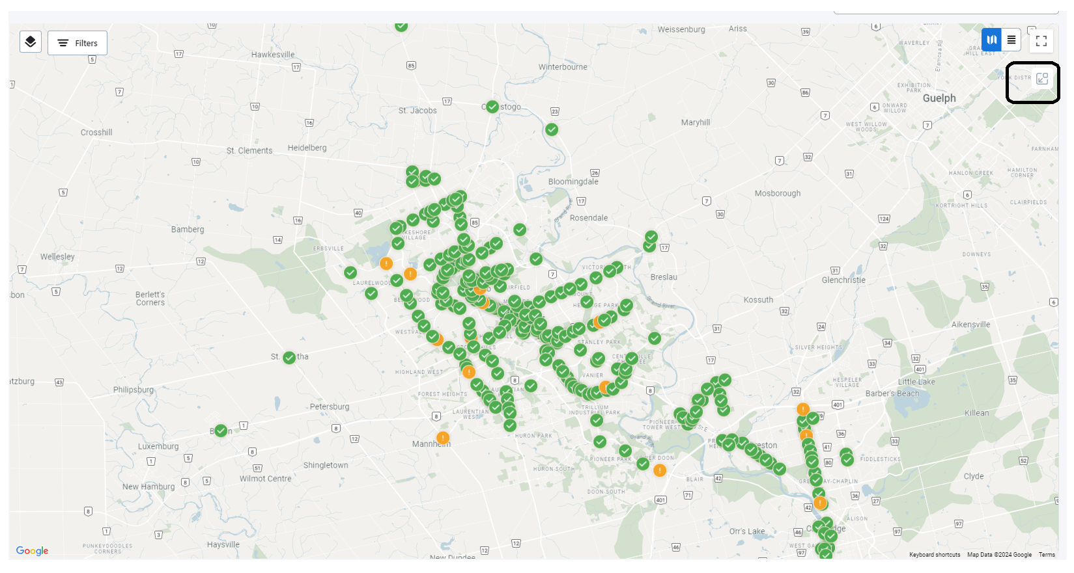Open the Filters panel
This screenshot has height=573, width=1074.
pyautogui.click(x=78, y=43)
